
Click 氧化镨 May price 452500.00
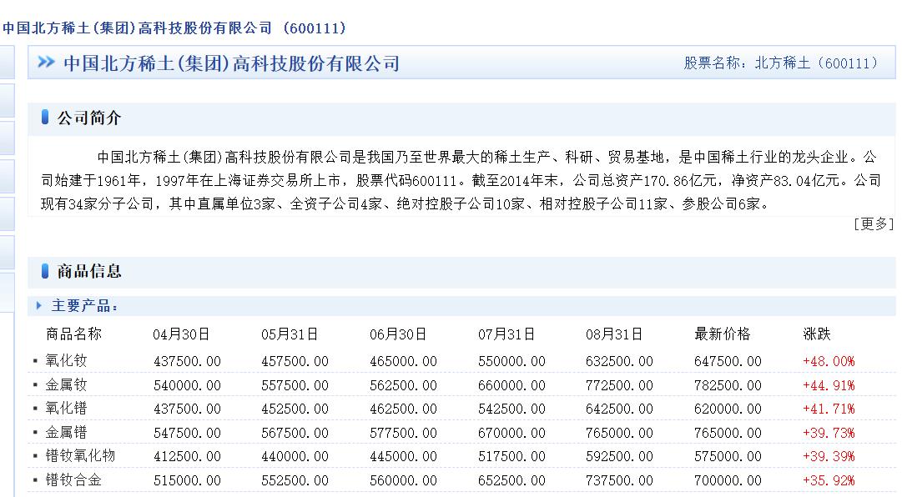tap(295, 409)
